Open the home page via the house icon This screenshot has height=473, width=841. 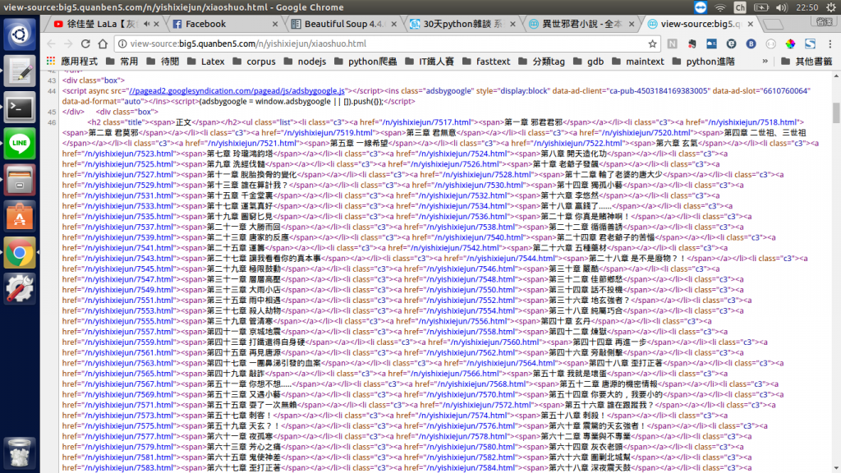coord(103,44)
